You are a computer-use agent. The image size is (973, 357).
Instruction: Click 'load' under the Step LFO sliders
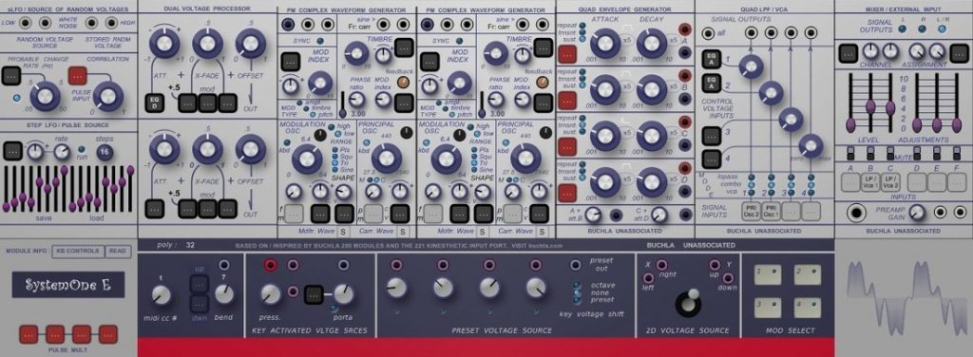click(97, 218)
